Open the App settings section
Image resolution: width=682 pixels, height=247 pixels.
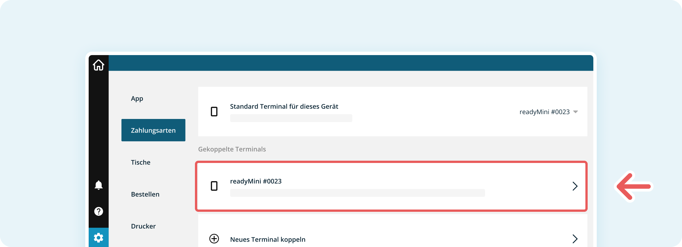[137, 99]
